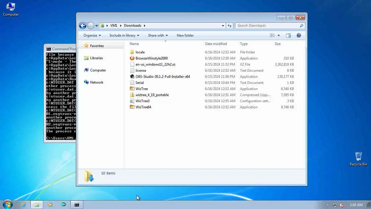Screen dimensions: 371x209
Task: Select Computer in the navigation pane
Action: pyautogui.click(x=98, y=70)
